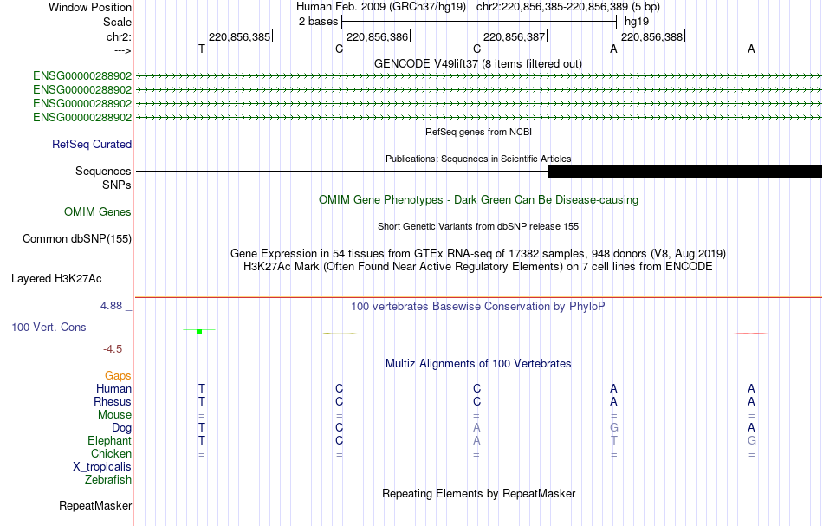The width and height of the screenshot is (823, 526).
Task: Click the chr2:220,856,385-220,856,389 coordinate text
Action: 568,7
